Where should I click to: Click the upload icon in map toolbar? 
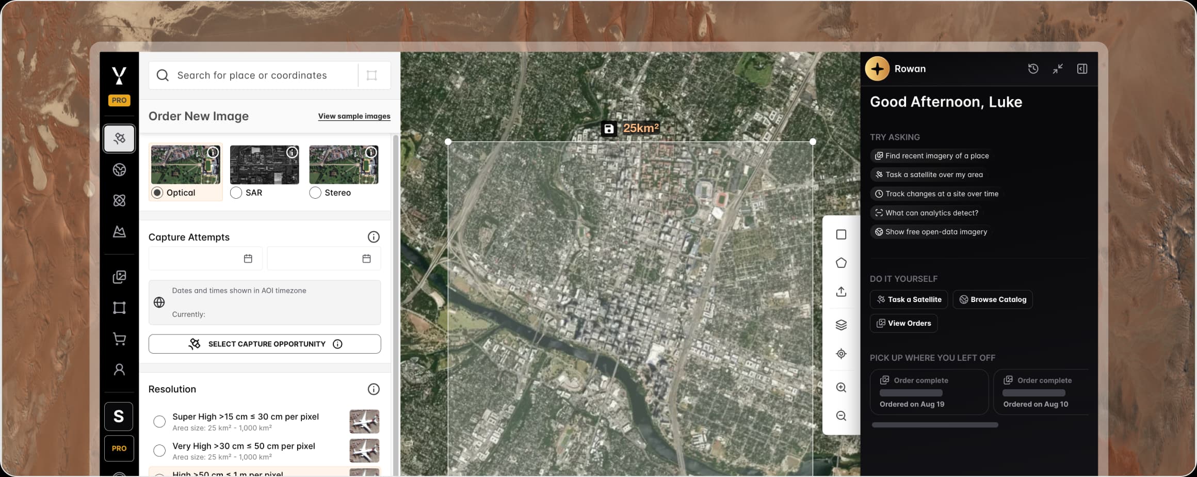(x=841, y=292)
